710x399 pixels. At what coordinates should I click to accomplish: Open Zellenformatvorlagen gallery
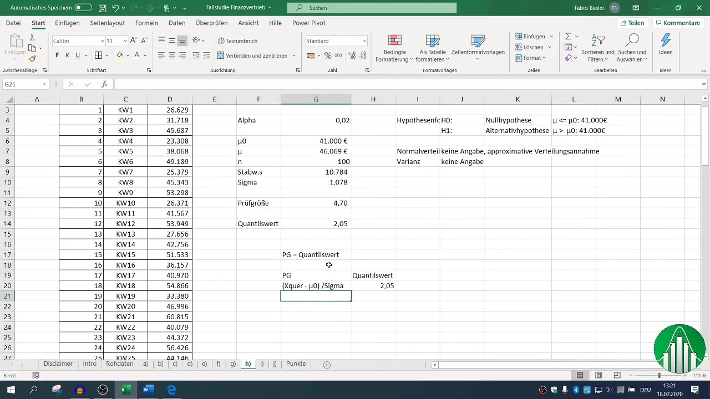click(478, 48)
